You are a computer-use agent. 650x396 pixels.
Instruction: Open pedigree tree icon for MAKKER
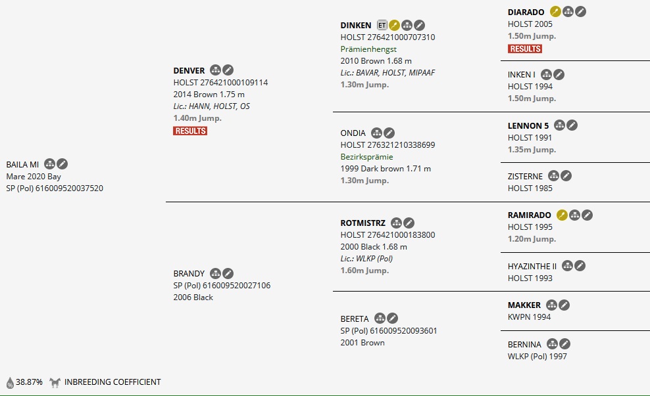click(x=552, y=305)
